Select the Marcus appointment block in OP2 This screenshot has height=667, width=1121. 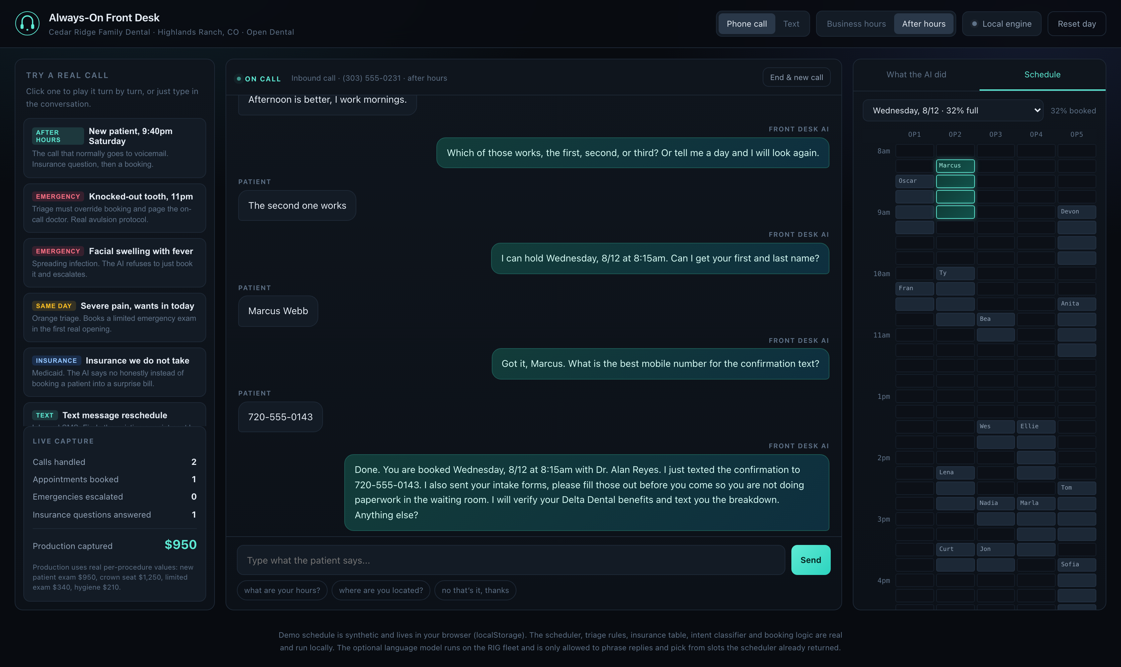pyautogui.click(x=955, y=166)
